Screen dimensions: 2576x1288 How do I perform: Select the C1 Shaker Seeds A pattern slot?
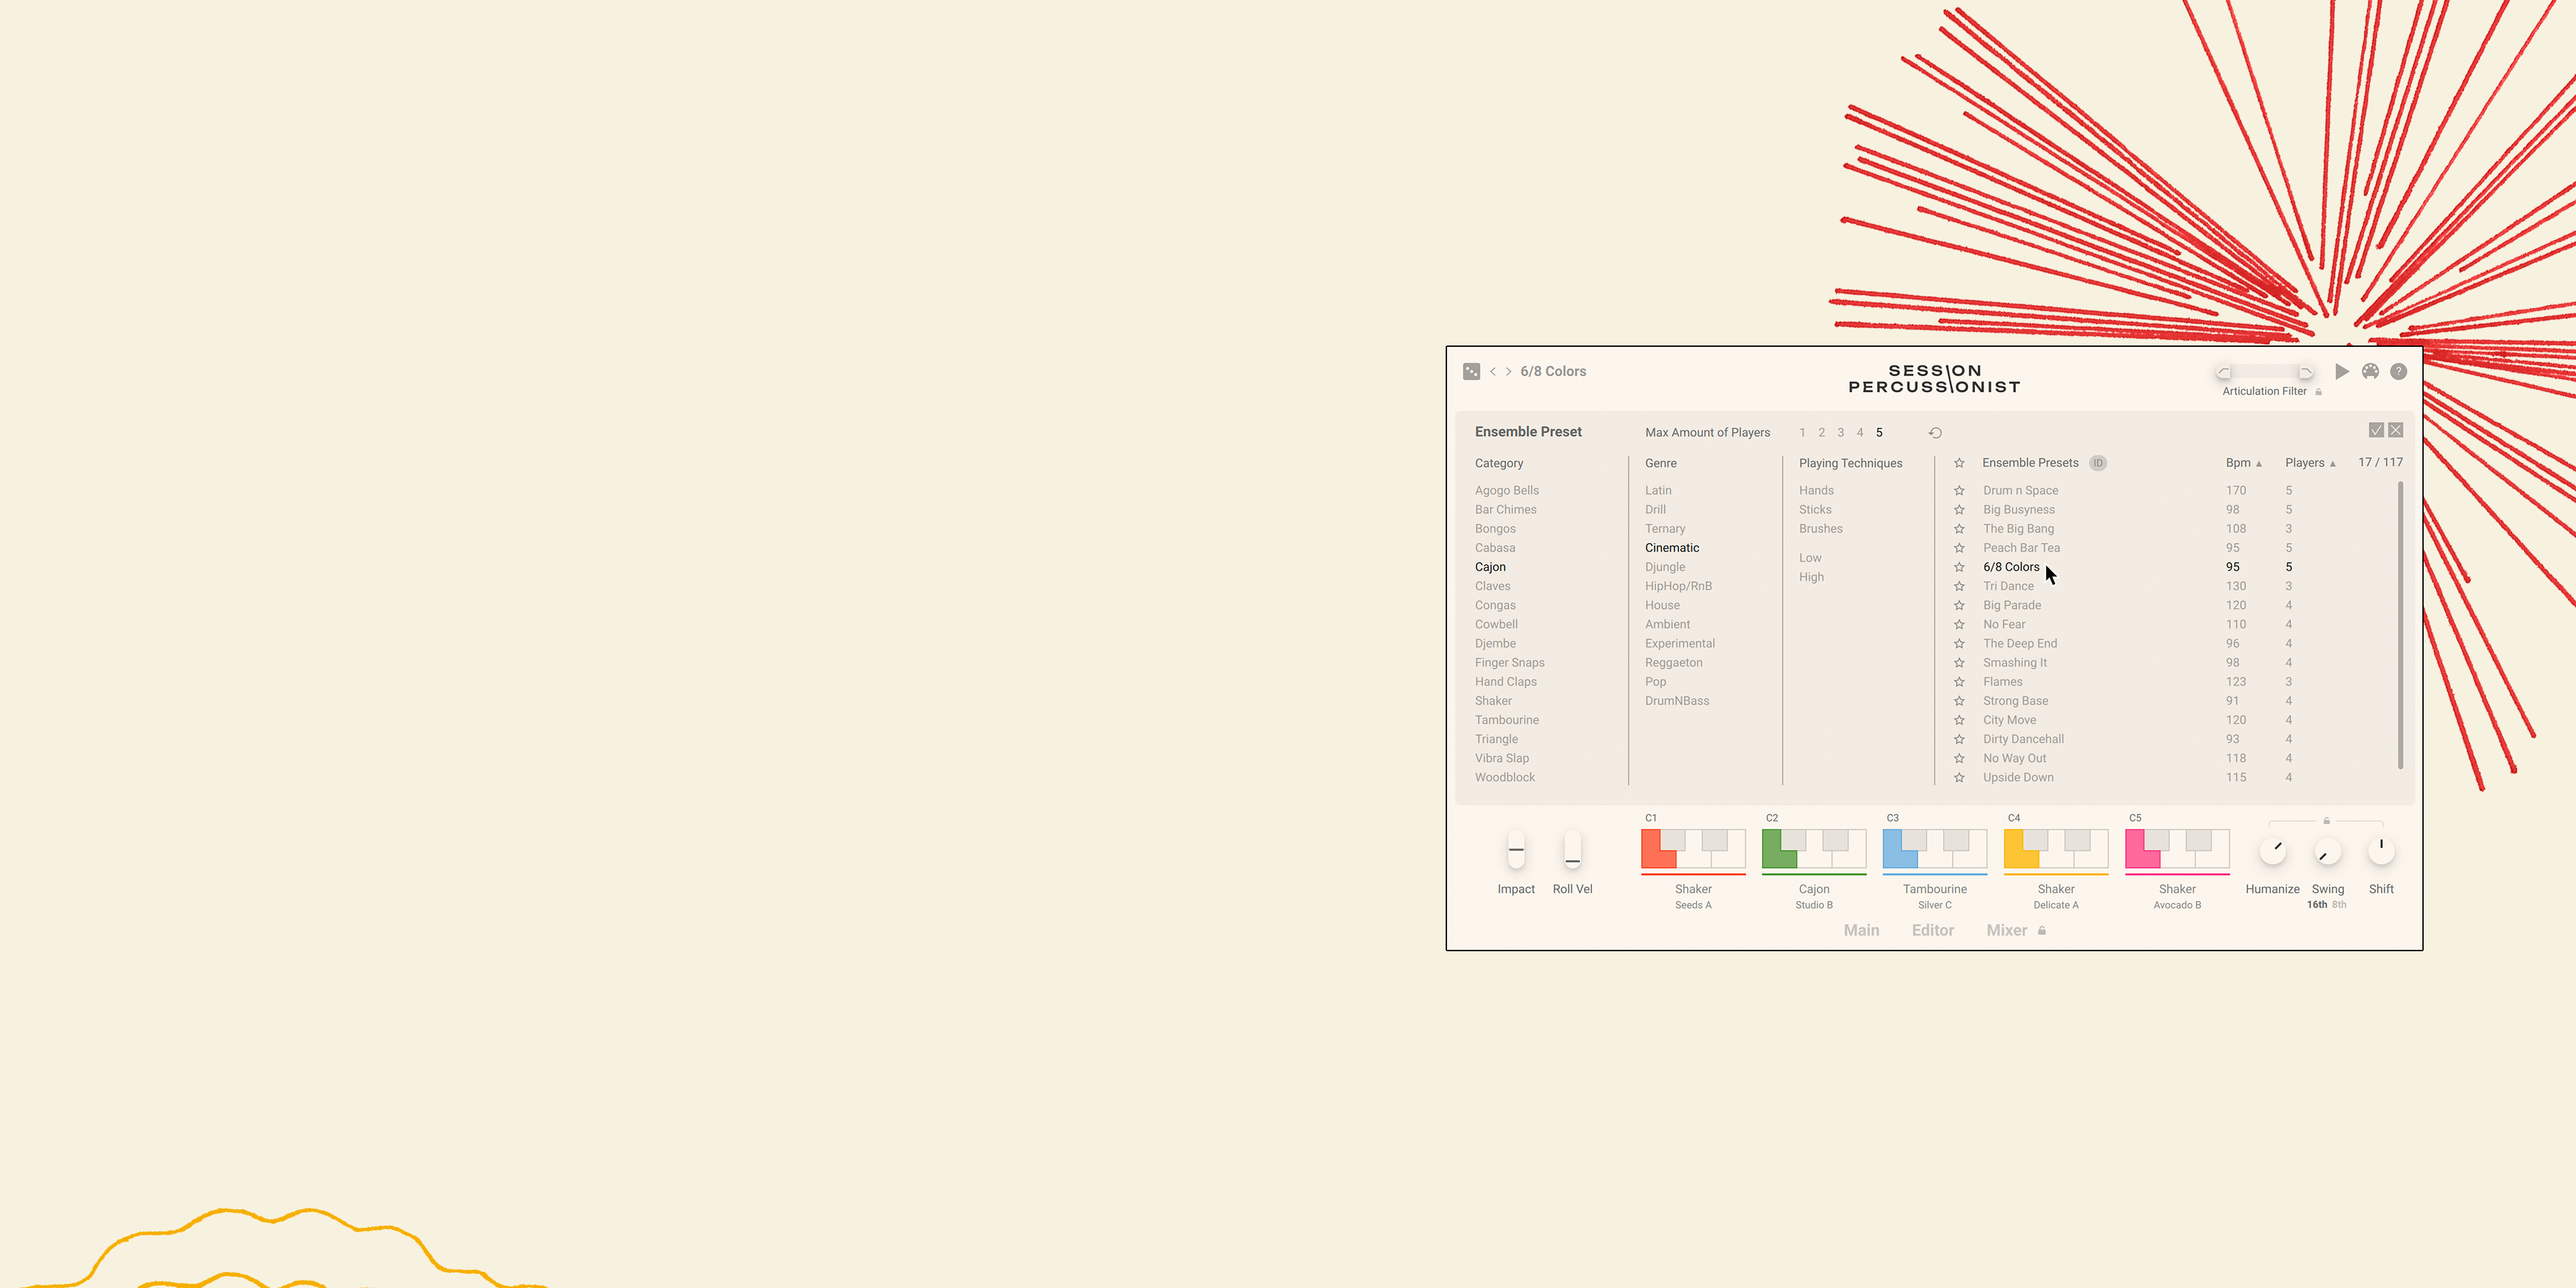tap(1693, 850)
